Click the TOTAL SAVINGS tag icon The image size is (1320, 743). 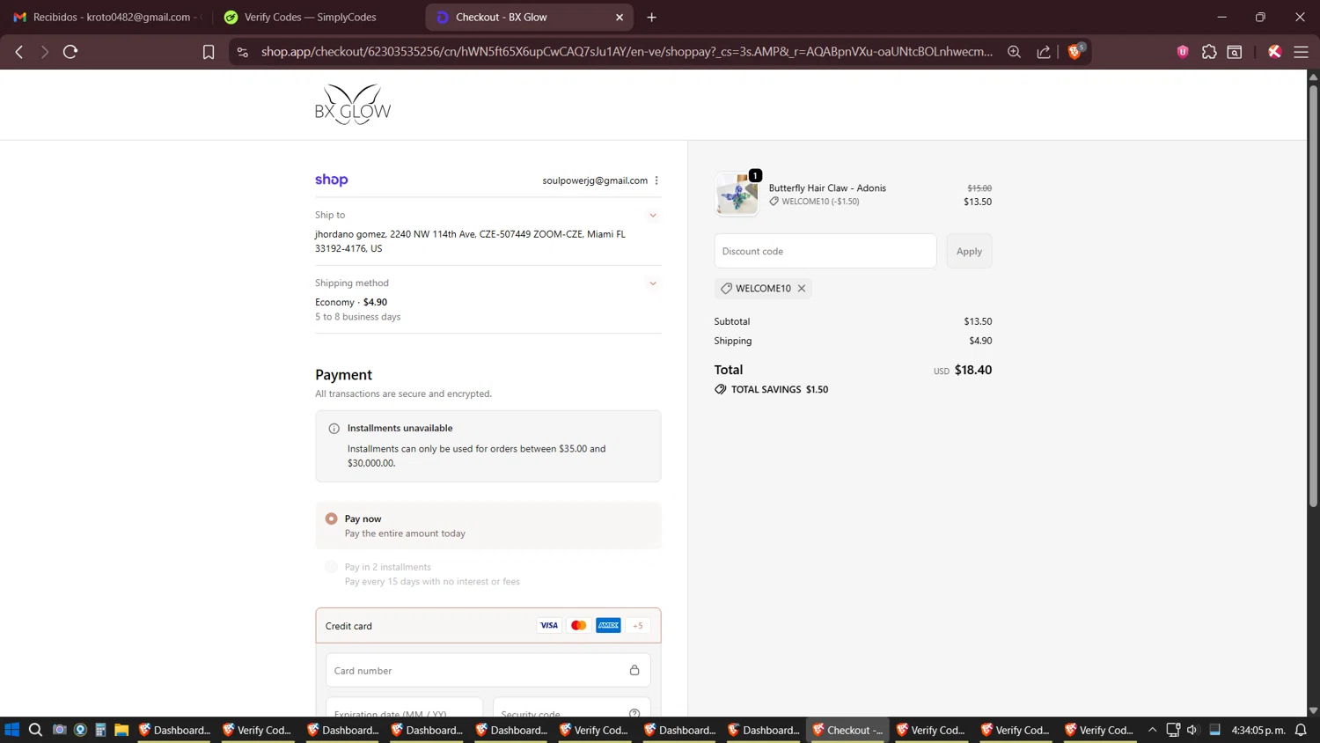pos(721,389)
